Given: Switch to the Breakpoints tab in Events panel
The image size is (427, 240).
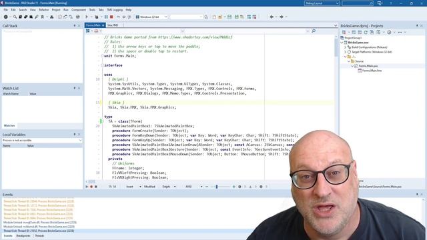Looking at the screenshot, I should 23,235.
